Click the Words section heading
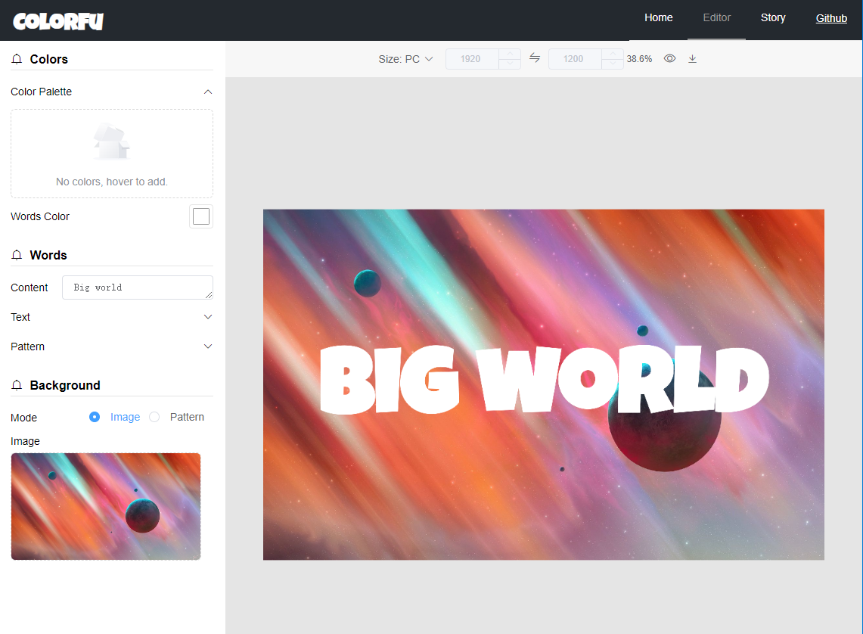Screen dimensions: 863x634 [48, 255]
